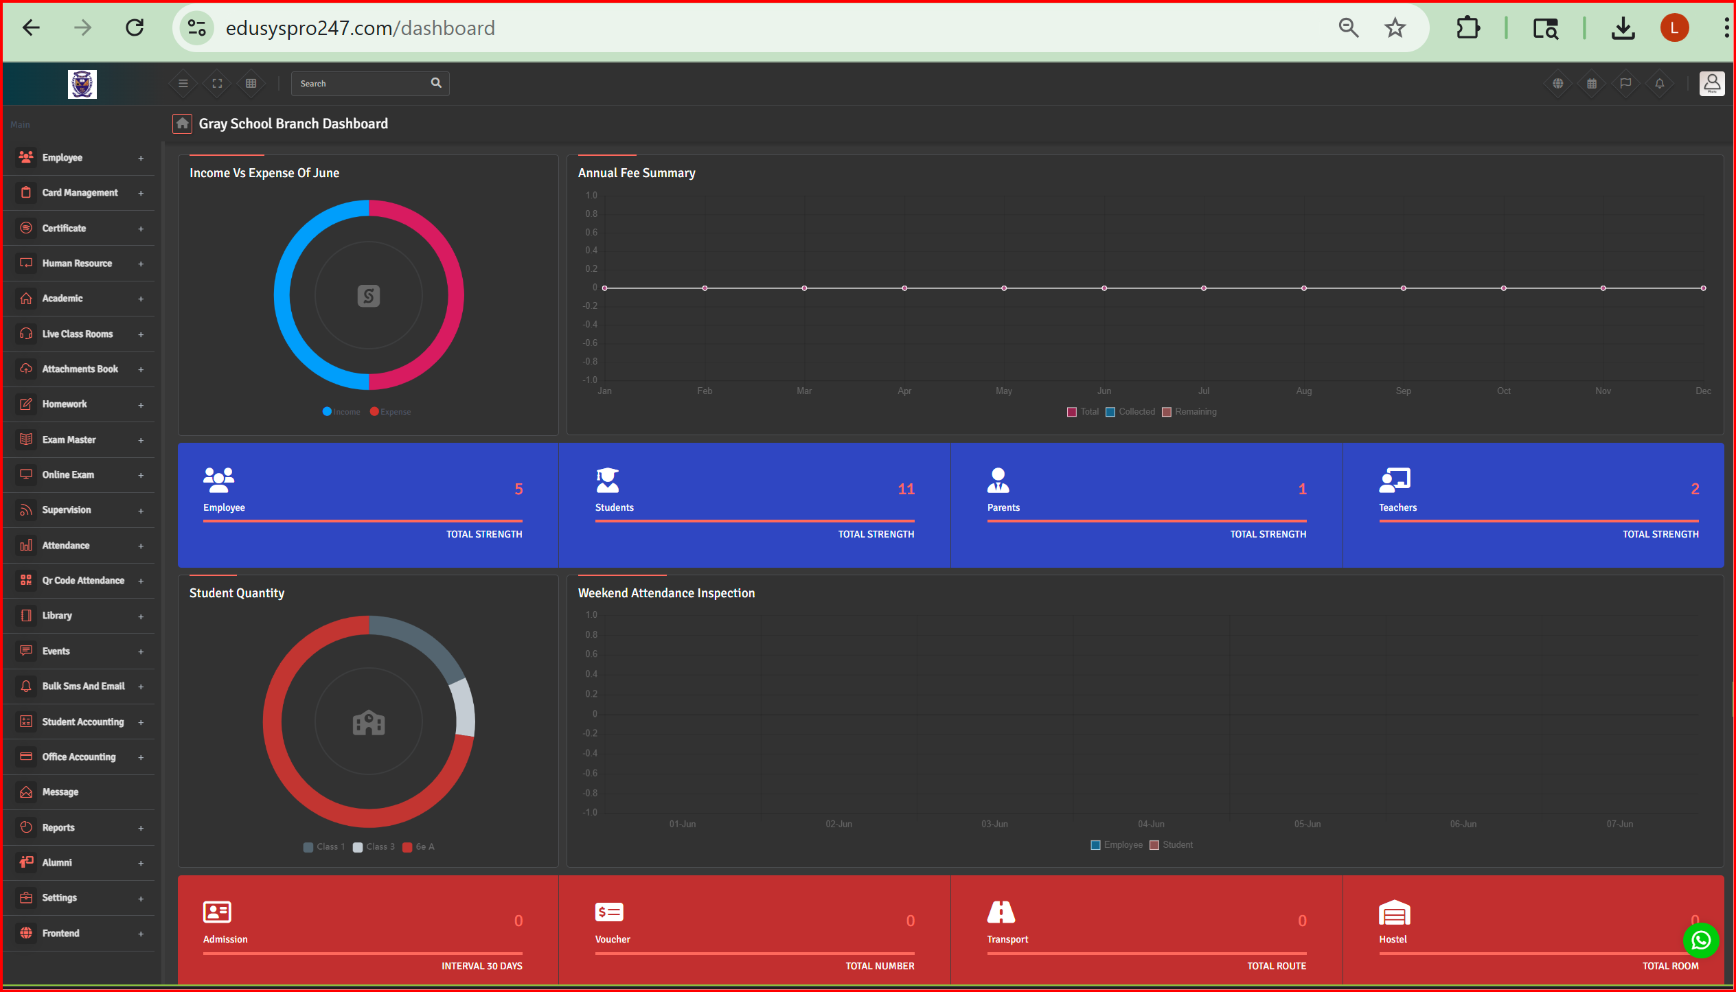Image resolution: width=1736 pixels, height=992 pixels.
Task: Open Library menu item
Action: click(78, 616)
